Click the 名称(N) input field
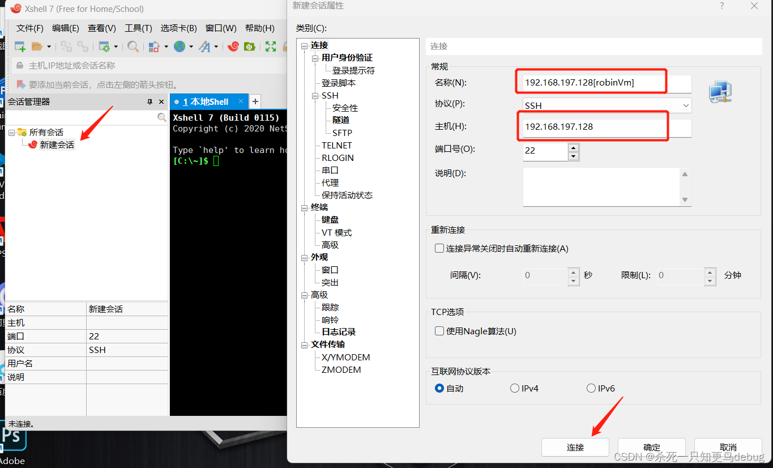The height and width of the screenshot is (468, 773). [607, 83]
